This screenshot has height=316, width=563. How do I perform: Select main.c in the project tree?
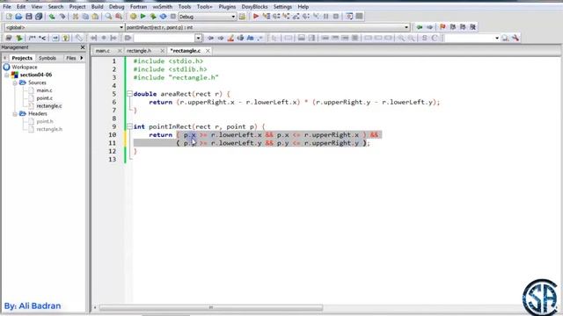[x=44, y=90]
